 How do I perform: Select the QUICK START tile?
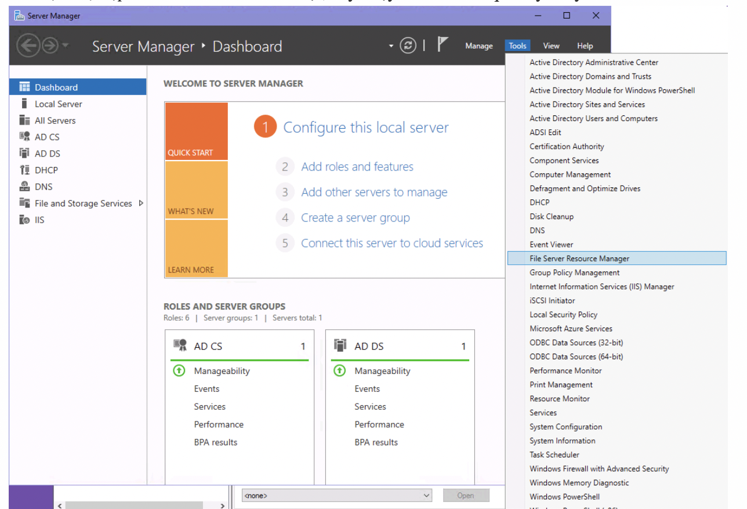click(196, 132)
